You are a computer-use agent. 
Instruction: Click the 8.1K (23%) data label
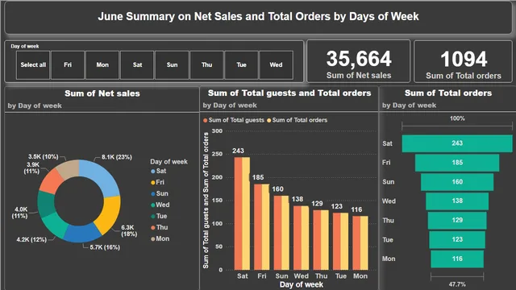[116, 157]
